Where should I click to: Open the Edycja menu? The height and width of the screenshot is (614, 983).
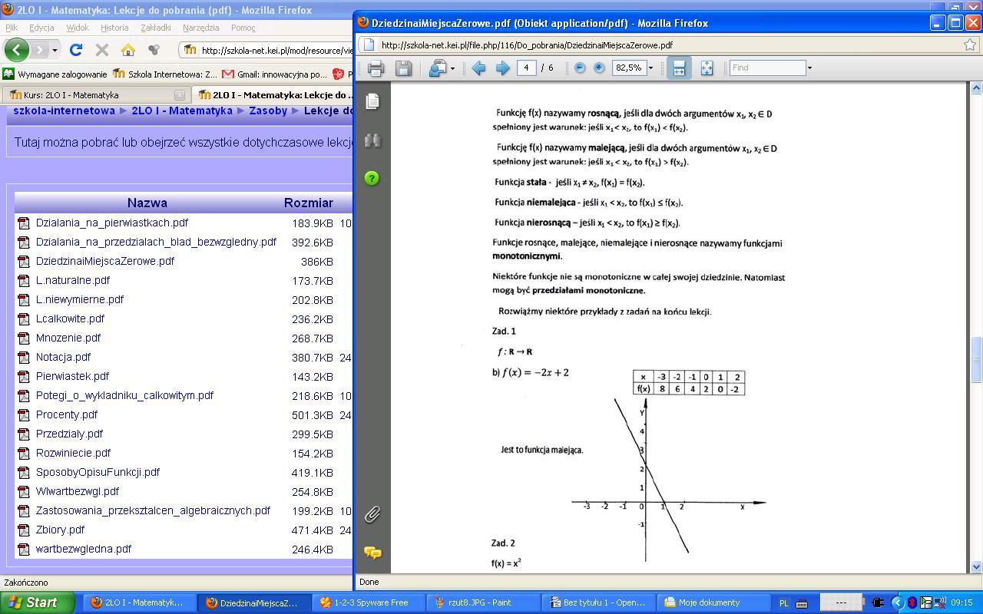click(41, 28)
